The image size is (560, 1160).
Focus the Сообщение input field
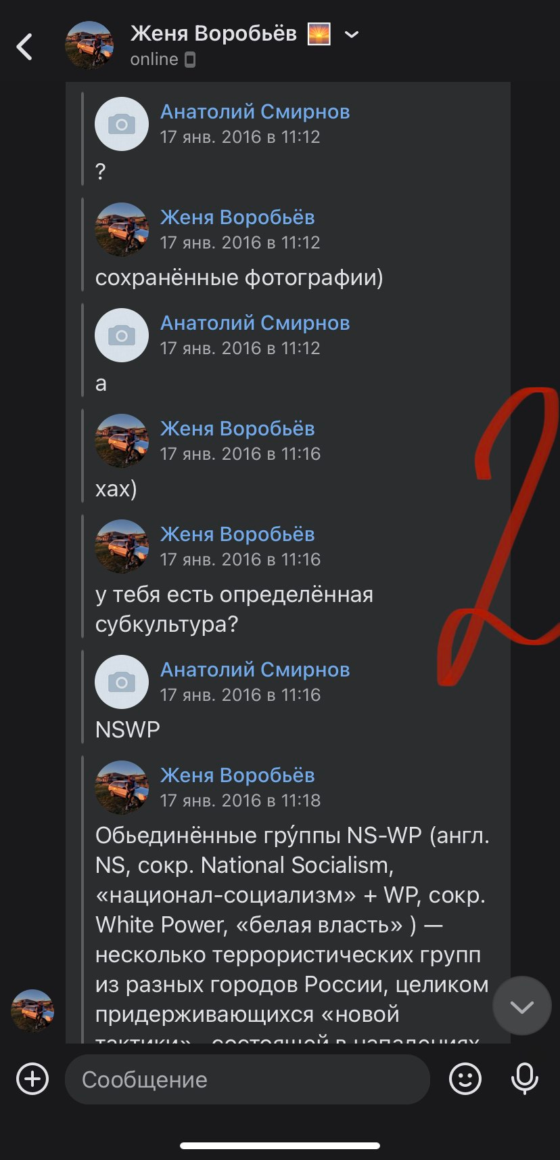(248, 1079)
